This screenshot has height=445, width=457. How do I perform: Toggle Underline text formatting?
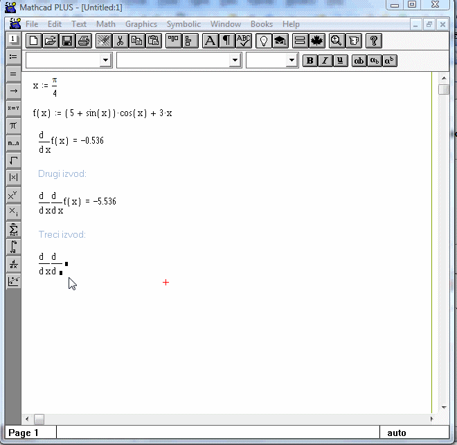click(x=339, y=61)
